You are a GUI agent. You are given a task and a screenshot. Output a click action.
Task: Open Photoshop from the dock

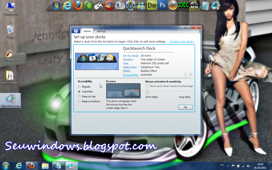pyautogui.click(x=163, y=5)
